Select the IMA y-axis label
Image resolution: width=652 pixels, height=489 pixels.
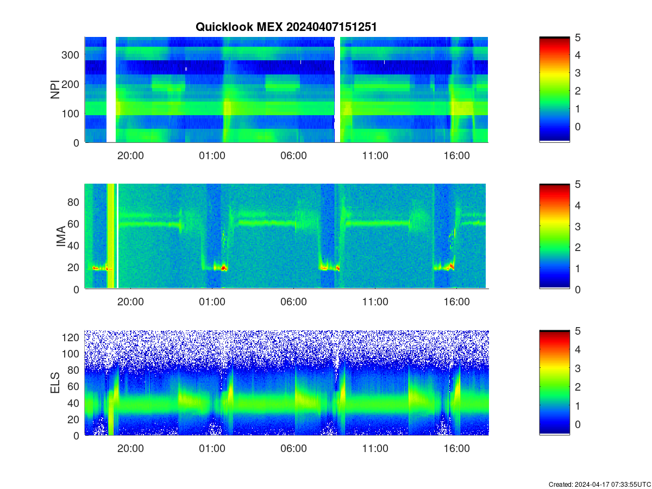pyautogui.click(x=61, y=237)
